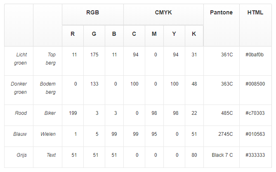The width and height of the screenshot is (276, 172).
Task: Click the G sub-column header
Action: [x=94, y=34]
